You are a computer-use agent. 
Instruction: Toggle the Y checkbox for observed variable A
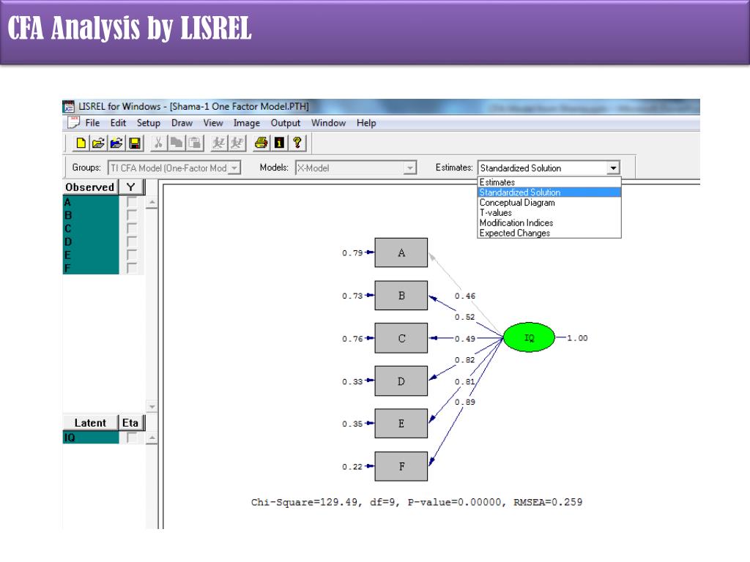tap(132, 202)
